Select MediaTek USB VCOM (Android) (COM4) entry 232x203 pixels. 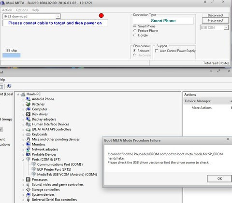pos(67,175)
